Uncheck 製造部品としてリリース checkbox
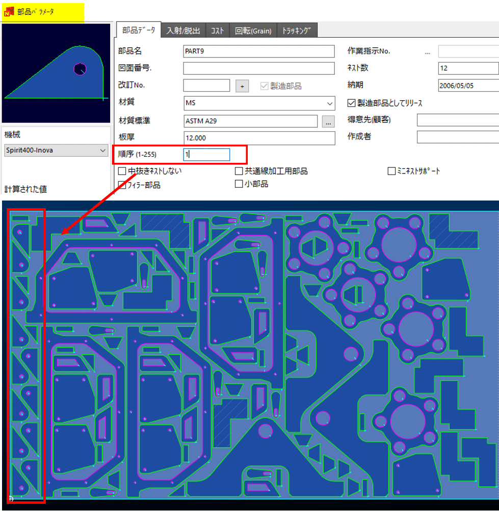499x511 pixels. 351,103
